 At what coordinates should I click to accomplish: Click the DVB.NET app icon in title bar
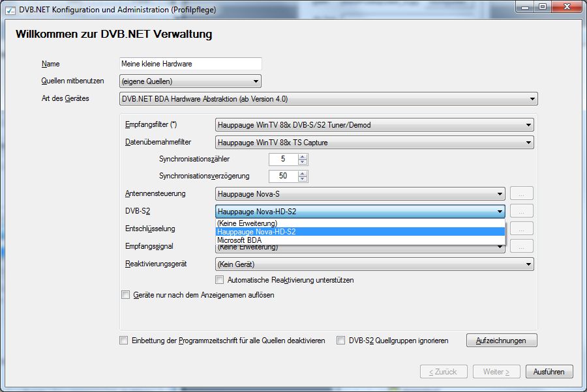(x=10, y=9)
